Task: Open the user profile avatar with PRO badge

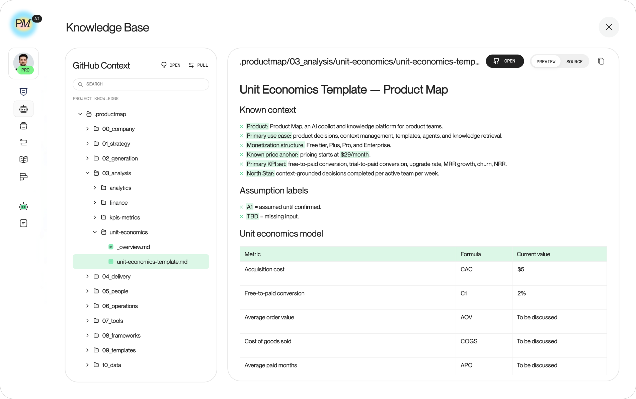Action: pos(23,63)
